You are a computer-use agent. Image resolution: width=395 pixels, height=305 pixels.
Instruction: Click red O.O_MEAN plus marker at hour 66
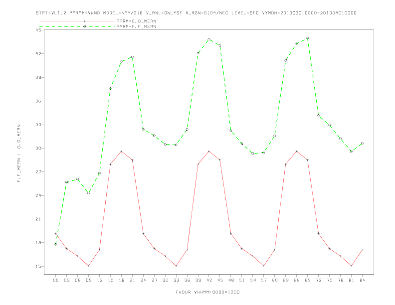297,151
